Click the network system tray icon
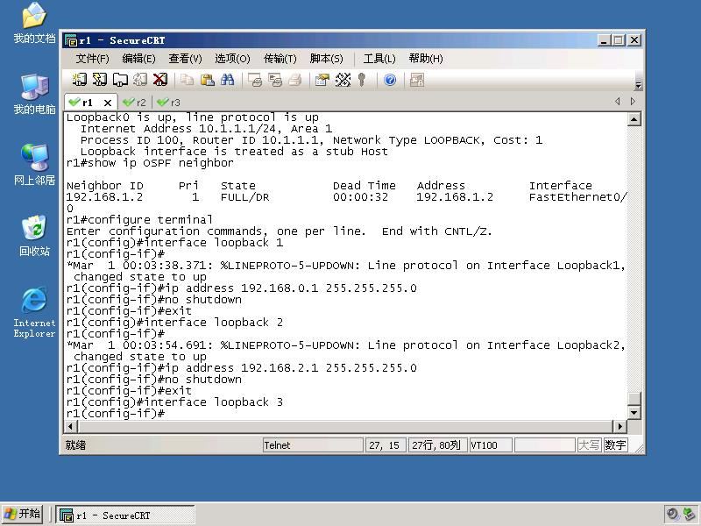Screen dimensions: 701x526 [x=690, y=515]
